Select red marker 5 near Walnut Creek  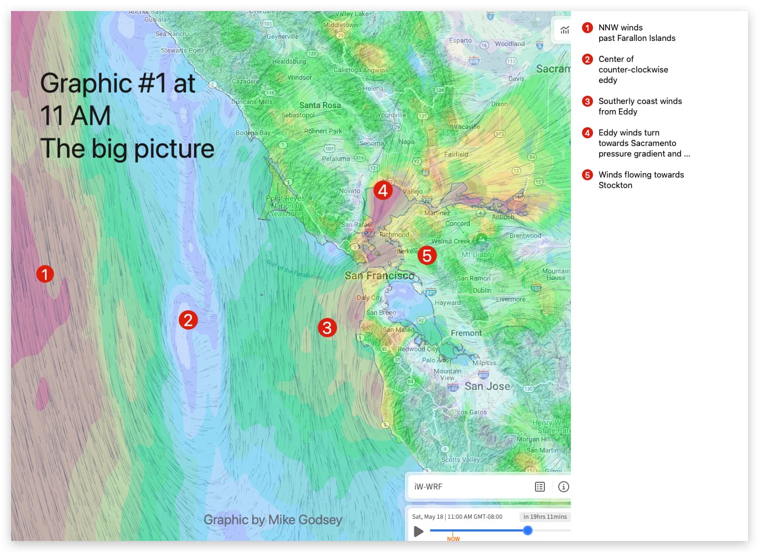(x=427, y=256)
